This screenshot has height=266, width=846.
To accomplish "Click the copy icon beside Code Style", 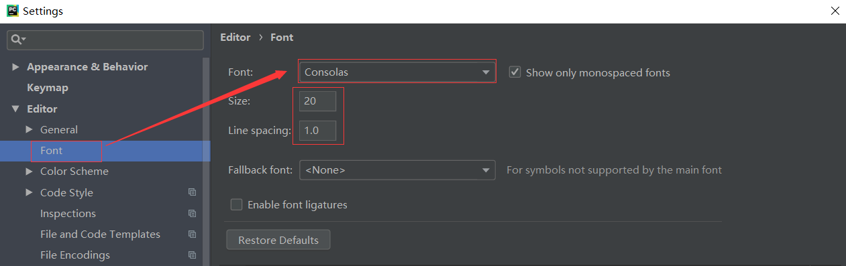I will click(193, 192).
